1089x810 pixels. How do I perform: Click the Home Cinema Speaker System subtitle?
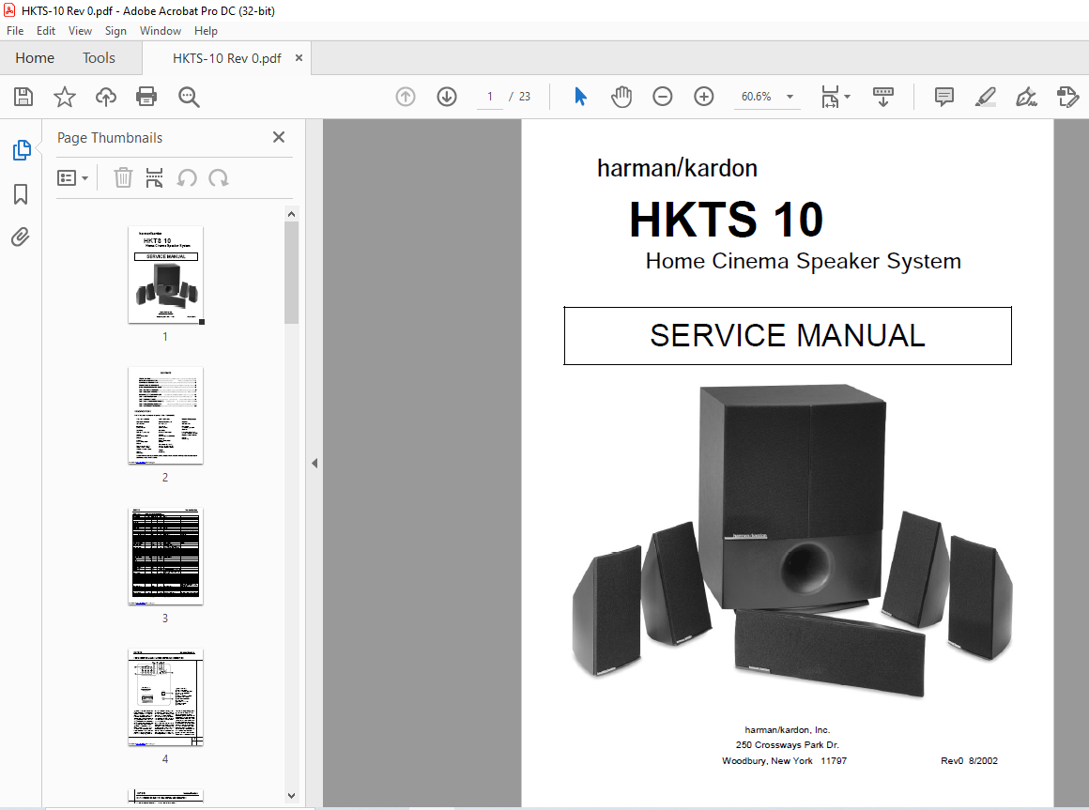(803, 261)
